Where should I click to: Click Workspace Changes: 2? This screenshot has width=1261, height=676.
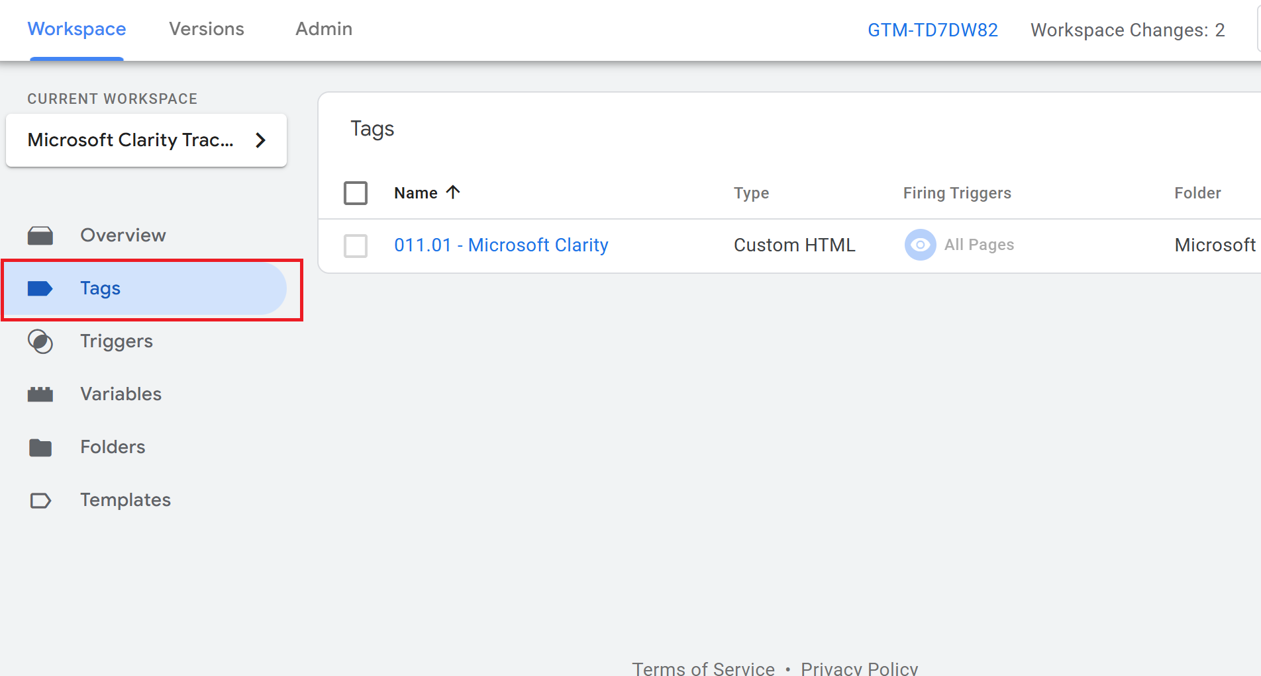point(1128,30)
